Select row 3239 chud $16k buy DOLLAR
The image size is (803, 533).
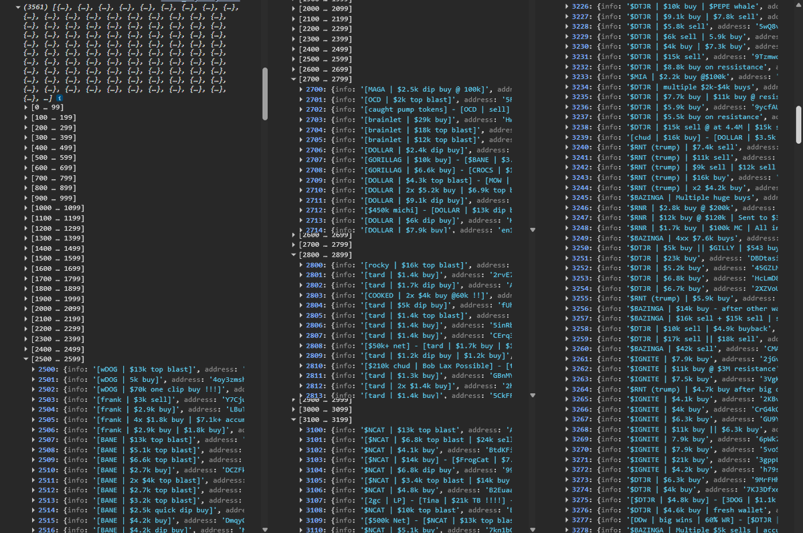[673, 137]
